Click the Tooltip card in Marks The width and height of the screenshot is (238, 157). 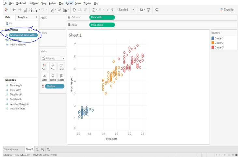pos(53,77)
